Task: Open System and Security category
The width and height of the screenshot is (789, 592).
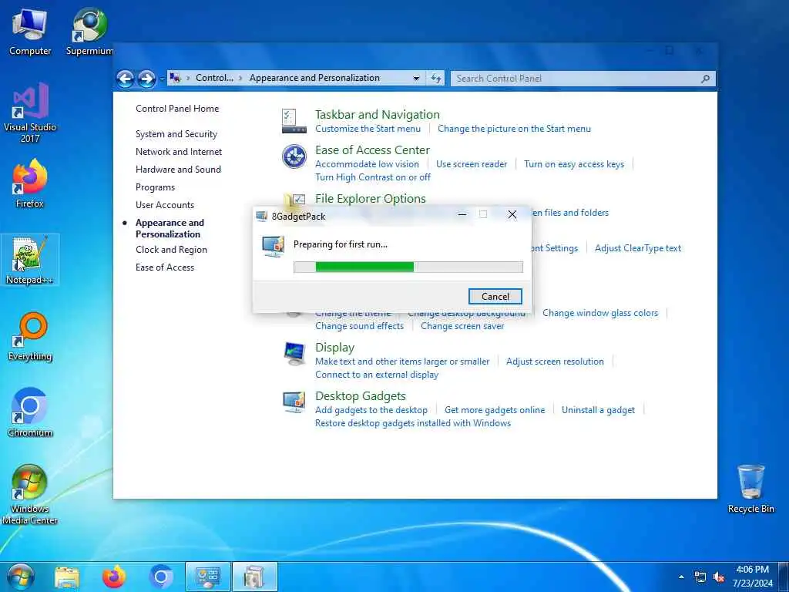Action: [176, 134]
